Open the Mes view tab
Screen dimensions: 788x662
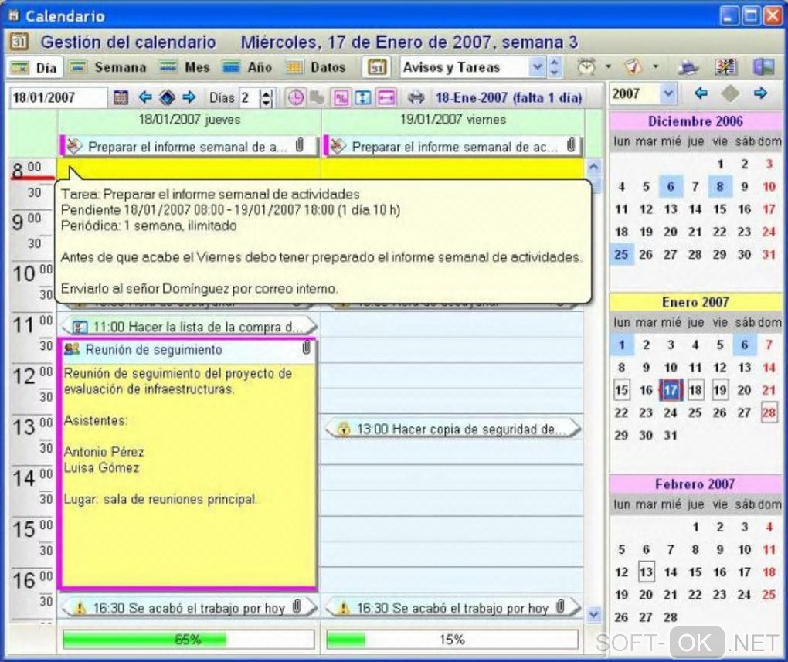184,67
